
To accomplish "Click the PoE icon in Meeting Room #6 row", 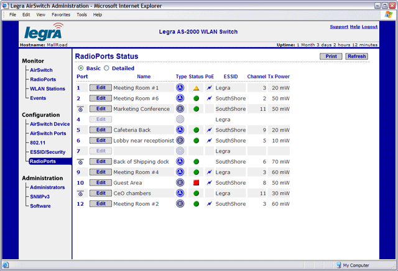I will point(209,98).
